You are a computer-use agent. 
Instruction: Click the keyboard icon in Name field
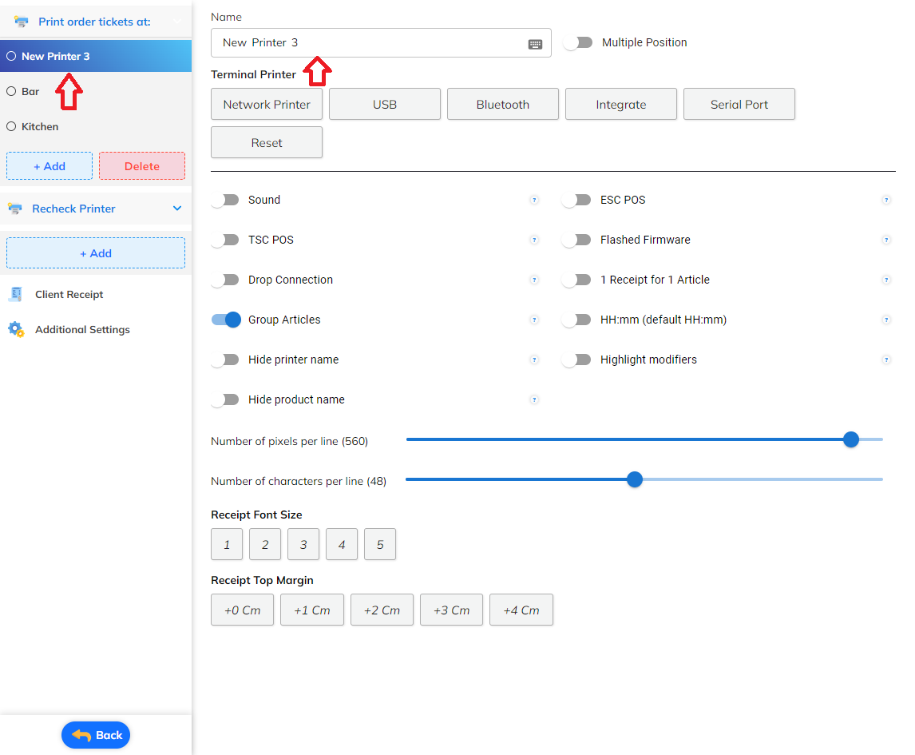point(535,44)
